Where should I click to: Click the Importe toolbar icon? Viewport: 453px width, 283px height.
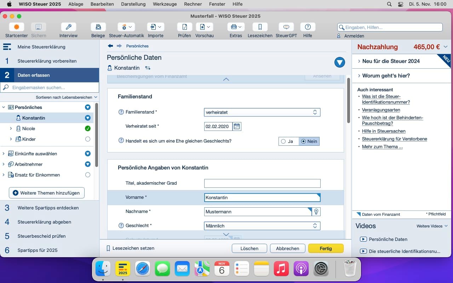click(156, 27)
